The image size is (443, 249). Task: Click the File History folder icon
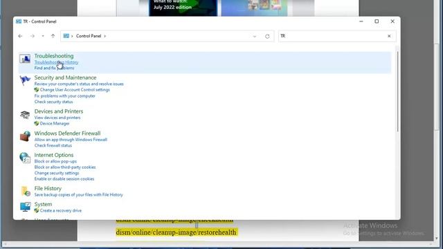[x=26, y=191]
